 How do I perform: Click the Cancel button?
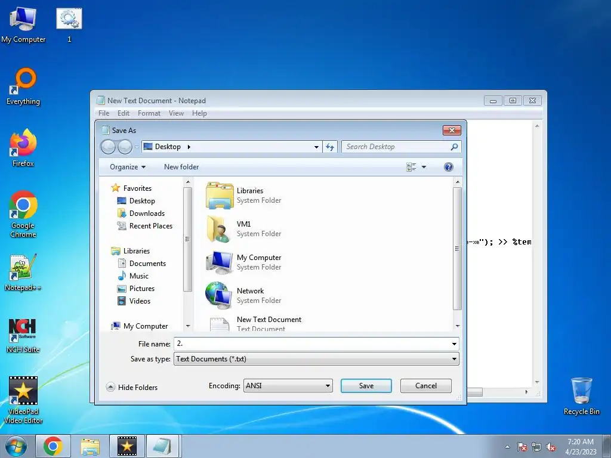point(426,386)
